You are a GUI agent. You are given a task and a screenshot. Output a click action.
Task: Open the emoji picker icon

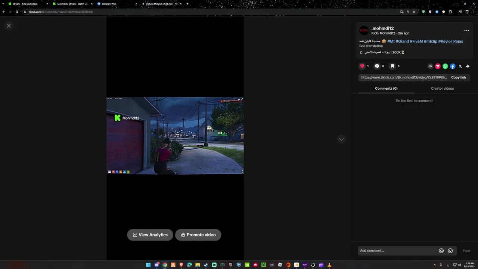[450, 251]
